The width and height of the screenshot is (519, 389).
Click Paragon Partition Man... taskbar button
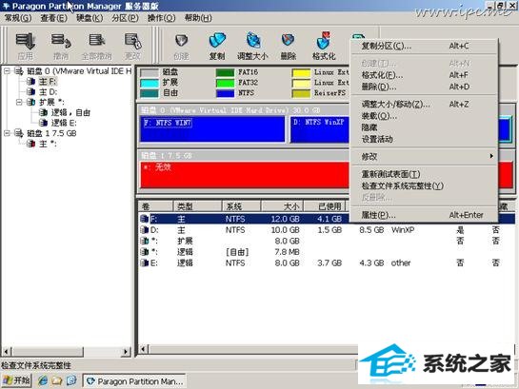click(x=134, y=381)
